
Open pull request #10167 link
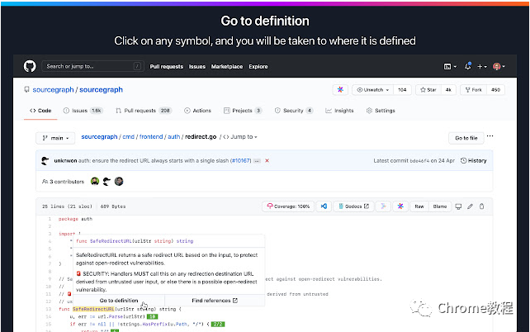click(x=241, y=160)
